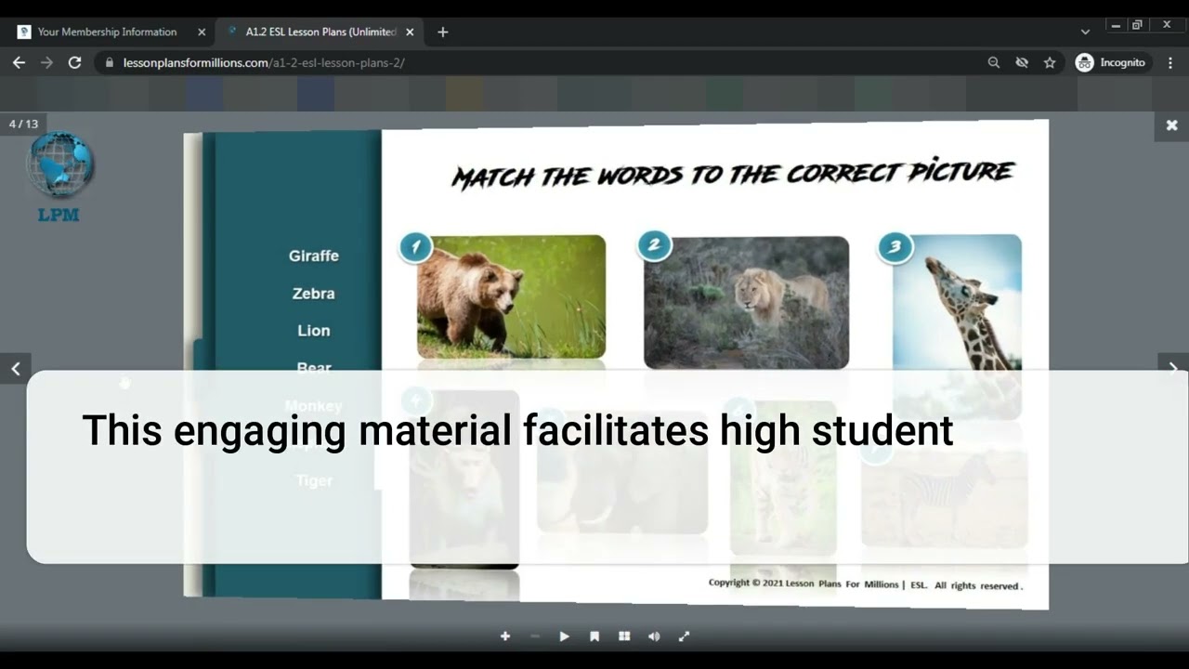Image resolution: width=1189 pixels, height=669 pixels.
Task: Open the zoom magnifier icon in address bar
Action: pos(994,62)
